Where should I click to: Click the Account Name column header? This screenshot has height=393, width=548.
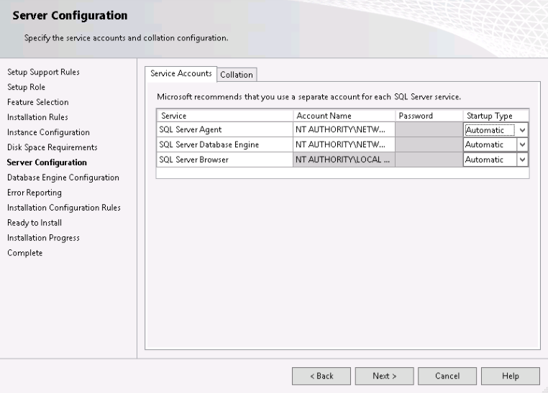click(344, 116)
